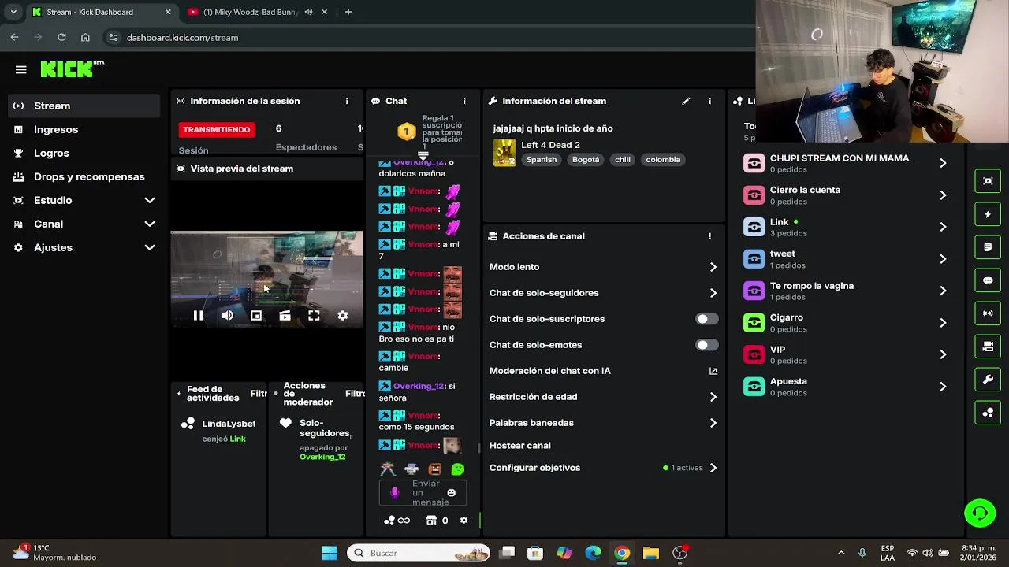Pause the stream preview player
Screen dimensions: 1009x567
(199, 316)
